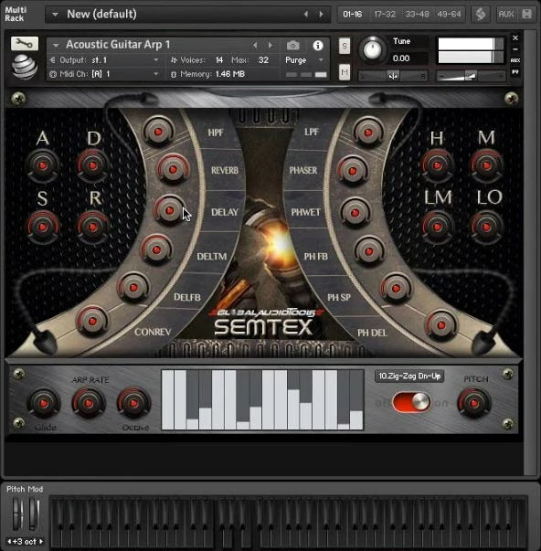Image resolution: width=541 pixels, height=551 pixels.
Task: Click the REVERB knob
Action: pos(173,170)
